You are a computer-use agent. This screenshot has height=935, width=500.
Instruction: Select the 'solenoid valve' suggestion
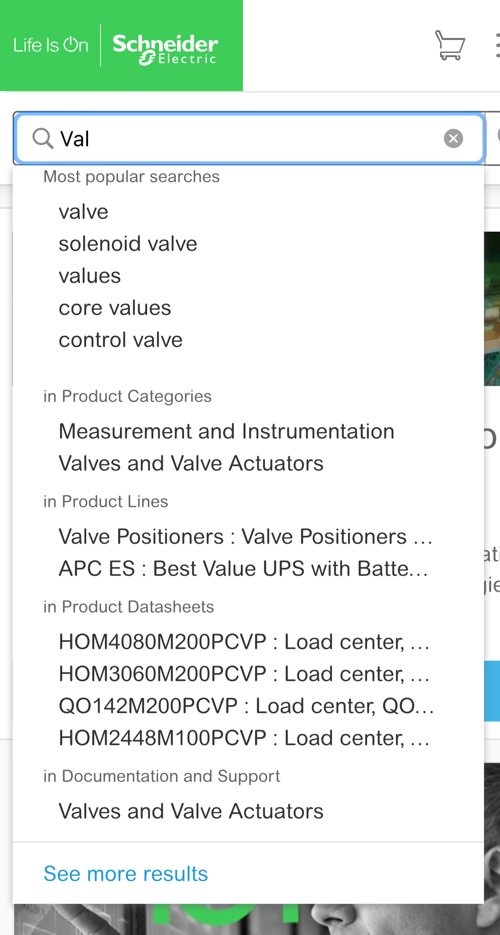tap(128, 243)
